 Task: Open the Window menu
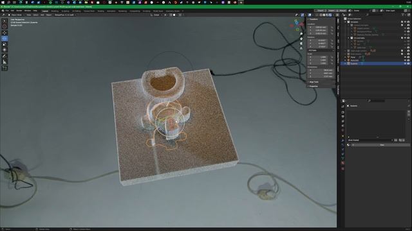pyautogui.click(x=28, y=11)
